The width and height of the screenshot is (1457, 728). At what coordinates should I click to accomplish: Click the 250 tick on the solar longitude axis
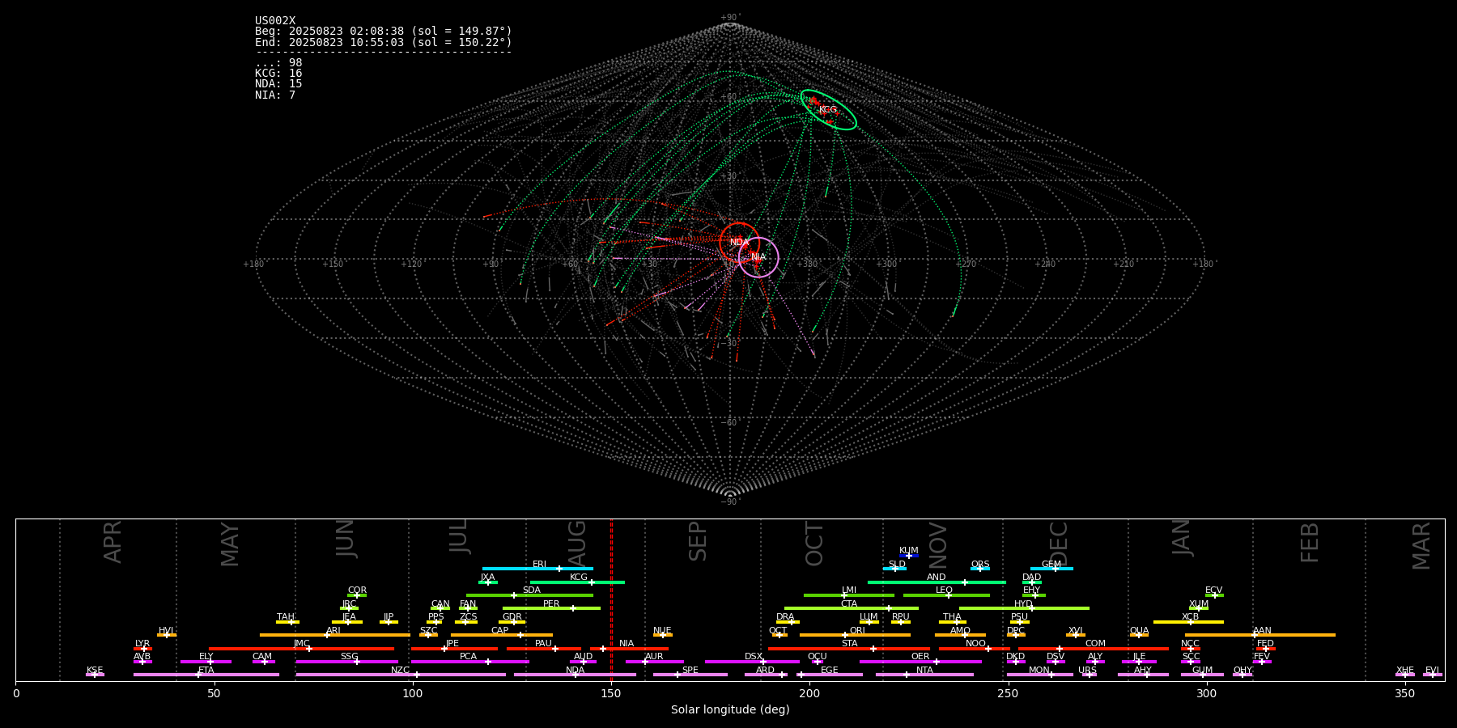click(x=1008, y=693)
